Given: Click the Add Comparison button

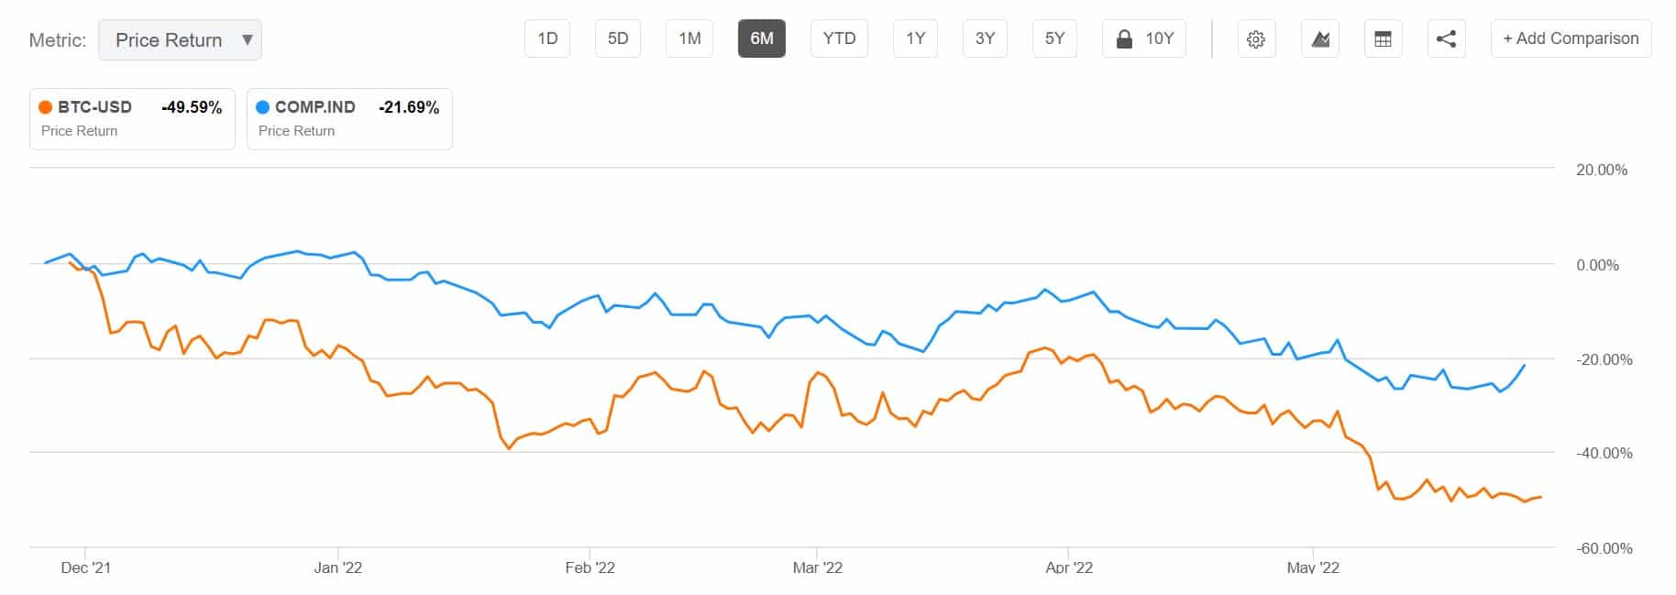Looking at the screenshot, I should click(x=1571, y=39).
